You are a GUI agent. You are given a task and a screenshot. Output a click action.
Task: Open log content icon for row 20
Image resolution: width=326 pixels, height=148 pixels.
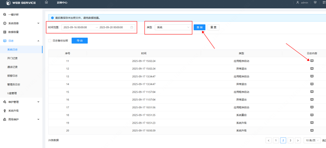pos(312,130)
